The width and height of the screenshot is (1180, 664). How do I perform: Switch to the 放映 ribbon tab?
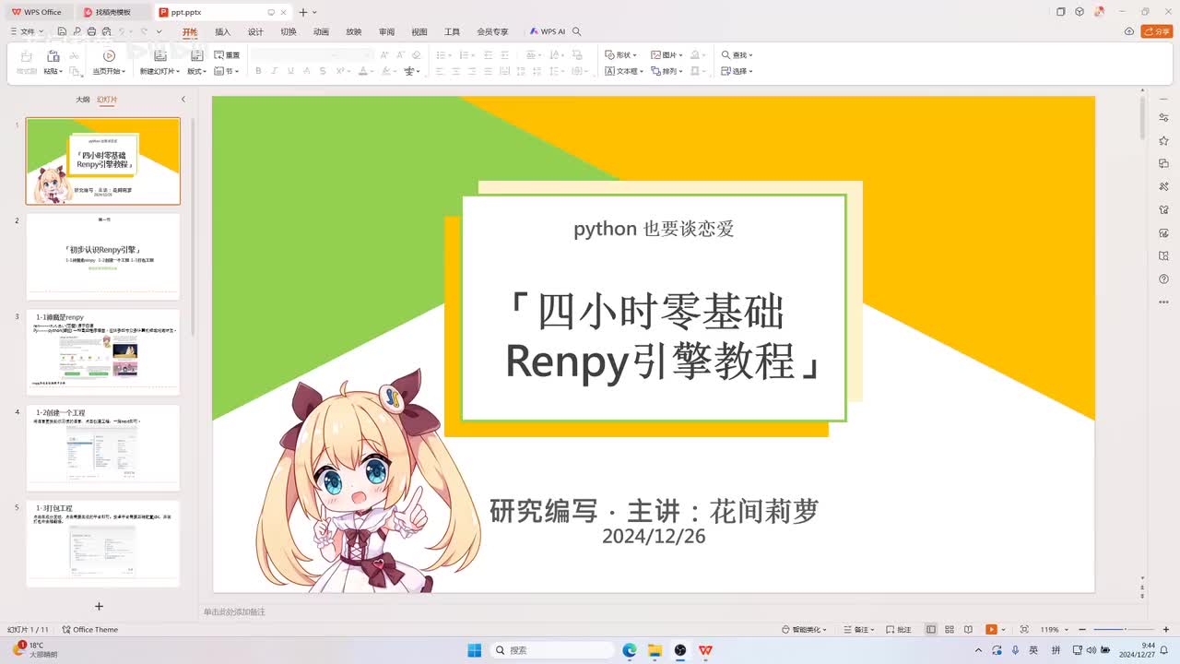(x=354, y=31)
